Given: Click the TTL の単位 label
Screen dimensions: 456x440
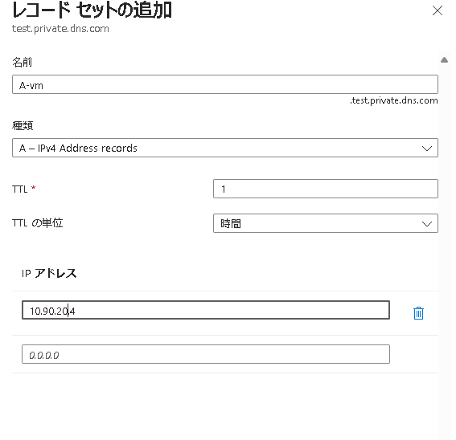Looking at the screenshot, I should click(38, 223).
